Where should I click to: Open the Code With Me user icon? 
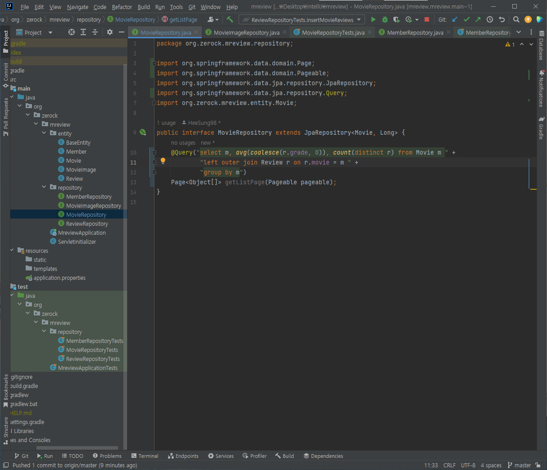[x=213, y=19]
